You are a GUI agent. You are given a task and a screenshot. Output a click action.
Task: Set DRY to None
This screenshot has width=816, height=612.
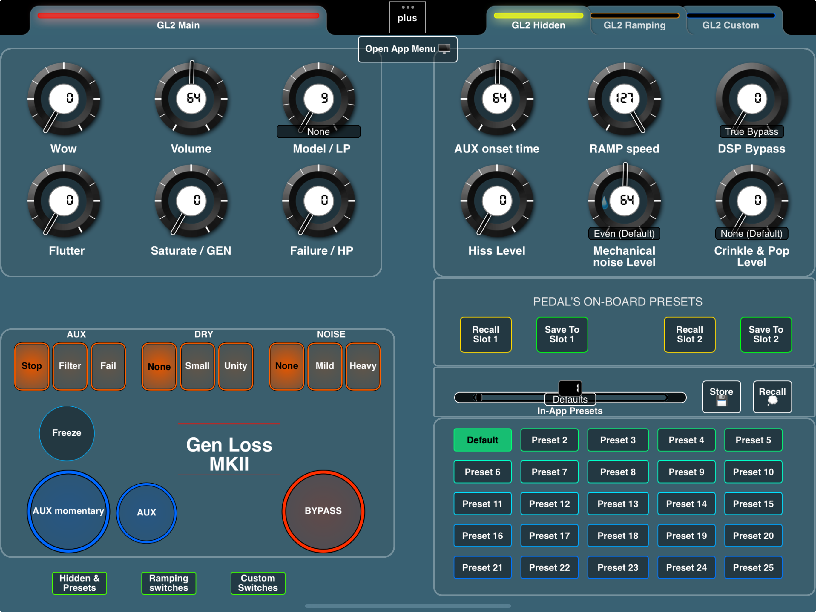tap(159, 366)
